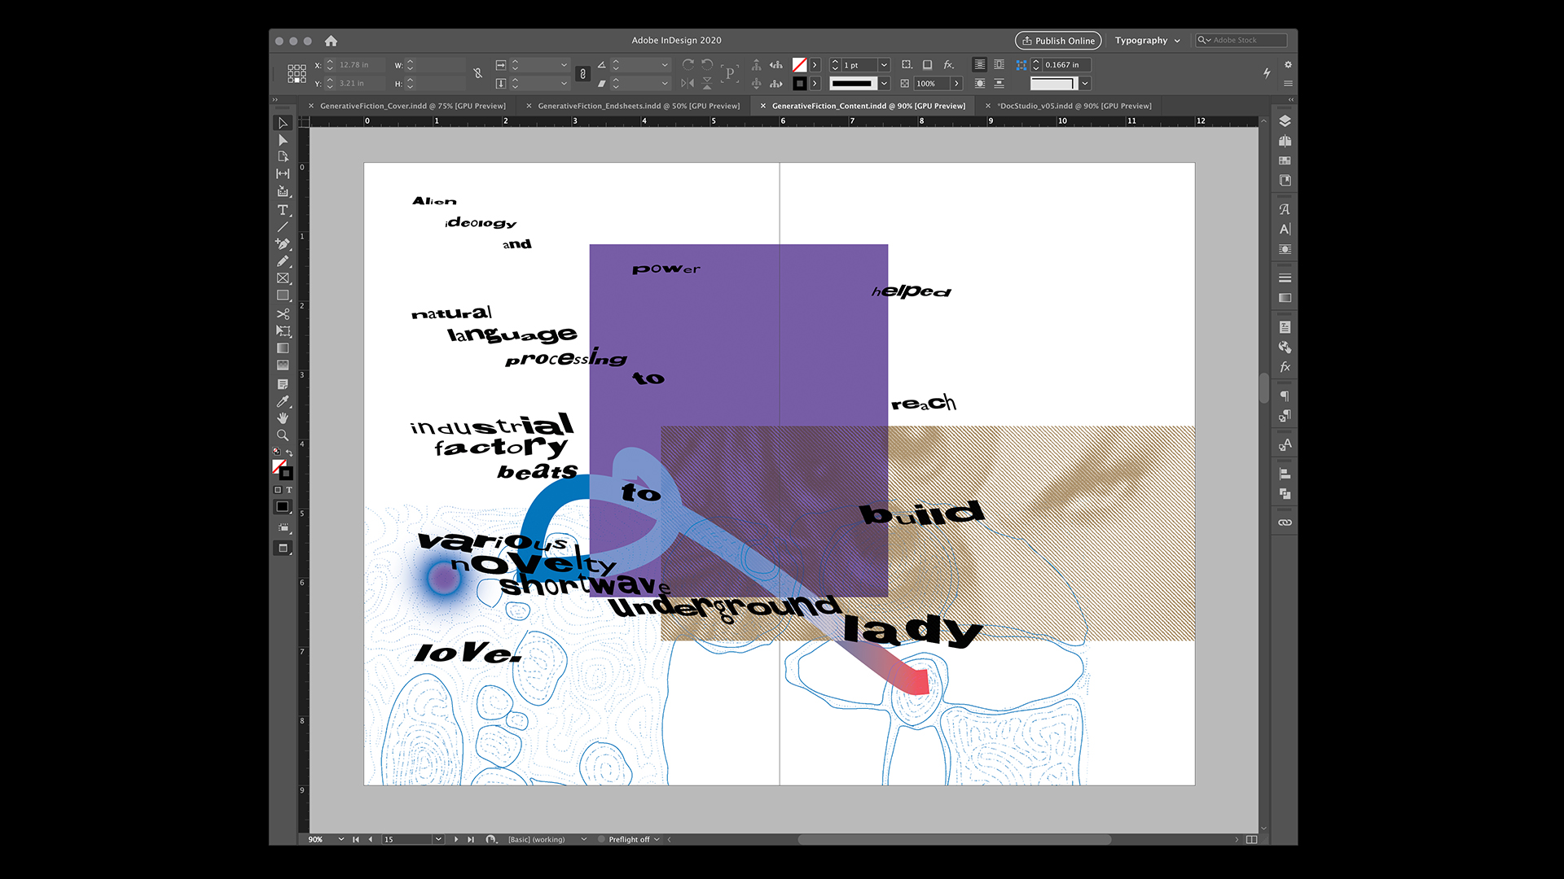Switch to GenerativeFiction_Cover.indd tab
1564x879 pixels.
(x=412, y=106)
